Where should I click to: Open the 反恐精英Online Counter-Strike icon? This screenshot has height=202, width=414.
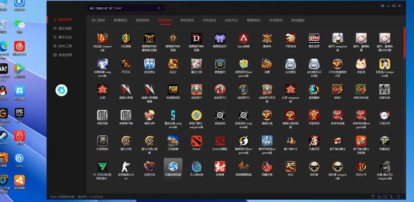coord(126,167)
